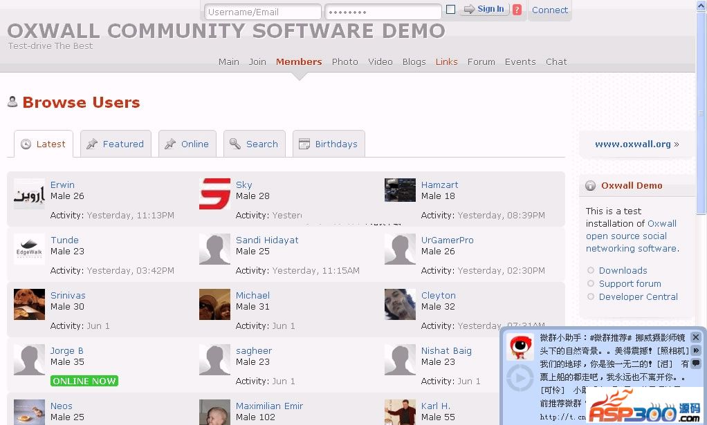Focus the Username/Email input field
This screenshot has width=707, height=425.
(263, 12)
